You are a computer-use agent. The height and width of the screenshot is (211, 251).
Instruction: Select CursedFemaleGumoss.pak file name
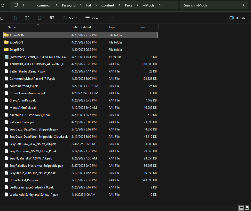(28, 93)
